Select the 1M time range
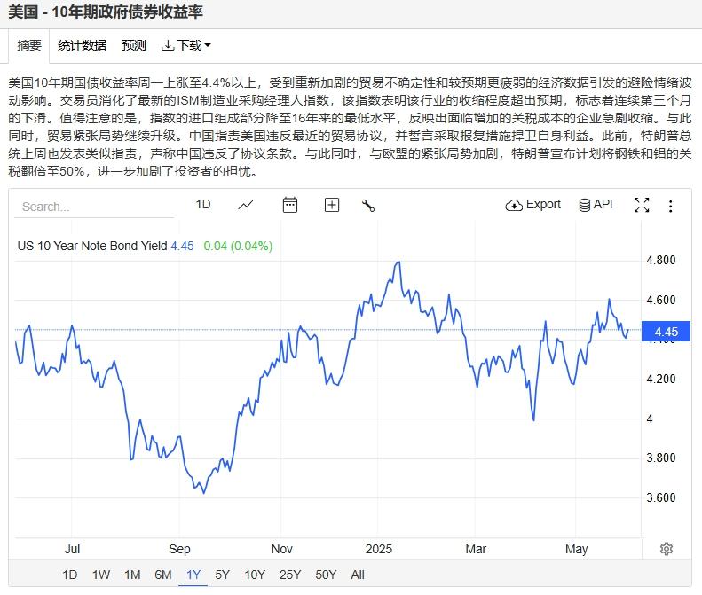Screen dimensions: 702x595 point(132,575)
